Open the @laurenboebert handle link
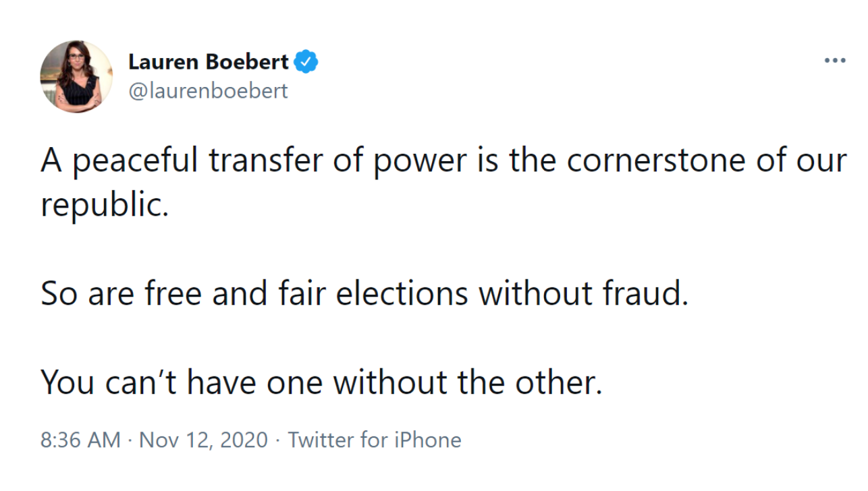Image resolution: width=868 pixels, height=491 pixels. pos(208,91)
